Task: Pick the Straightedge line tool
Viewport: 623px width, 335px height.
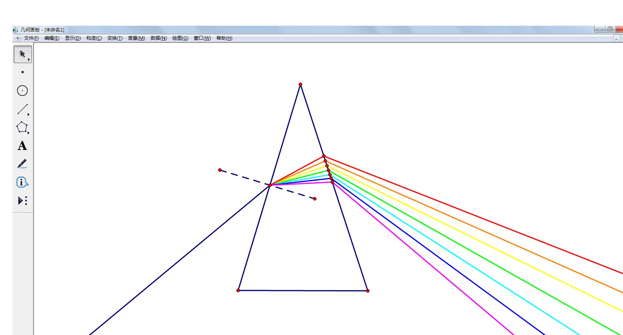Action: [23, 109]
